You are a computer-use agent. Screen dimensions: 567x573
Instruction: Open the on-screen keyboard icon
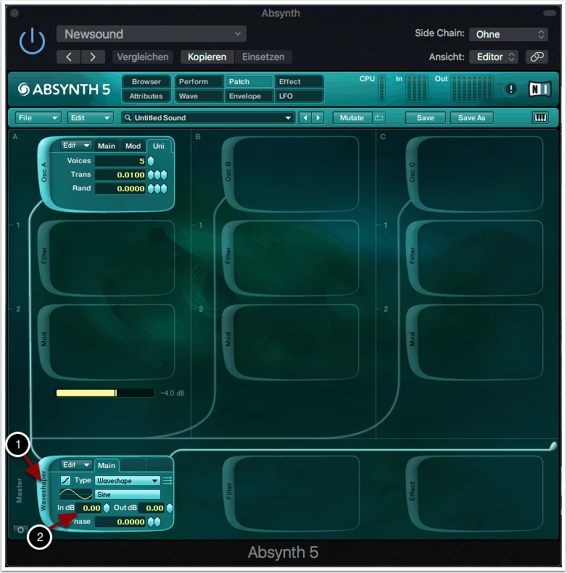point(540,117)
